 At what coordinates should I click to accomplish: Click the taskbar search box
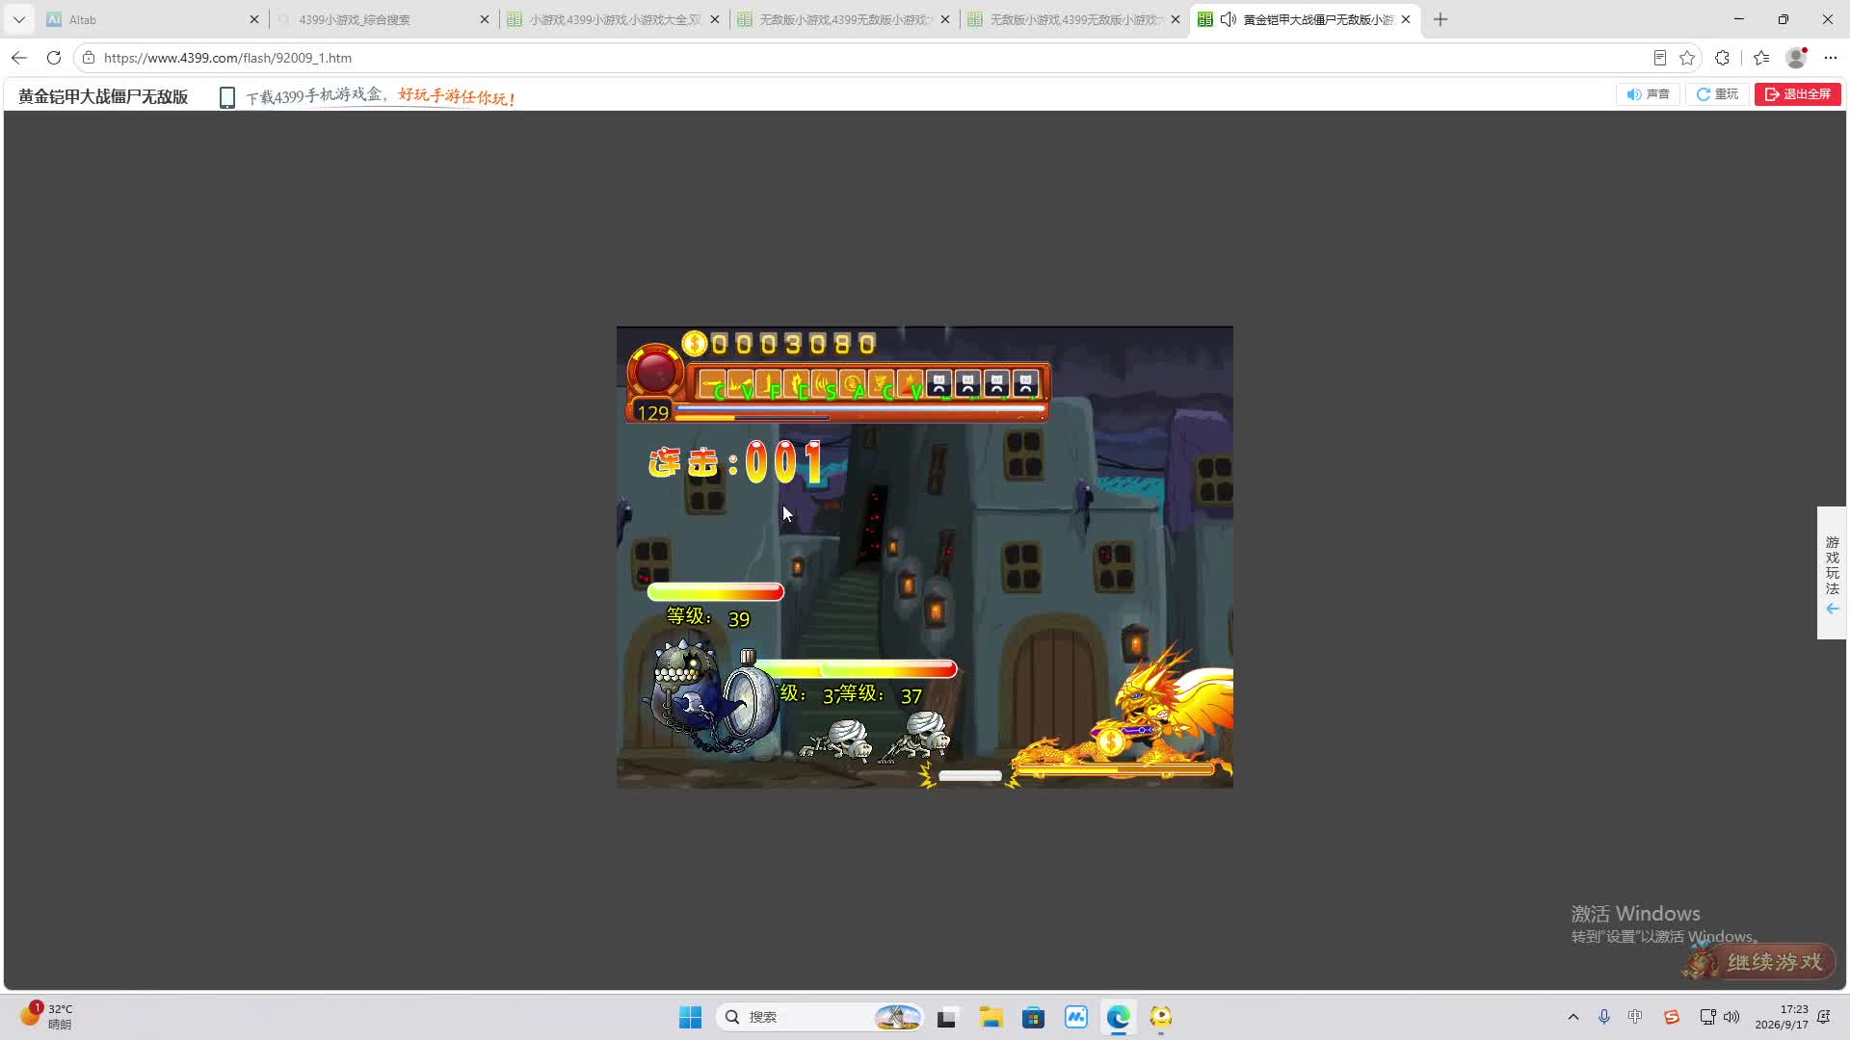click(819, 1017)
